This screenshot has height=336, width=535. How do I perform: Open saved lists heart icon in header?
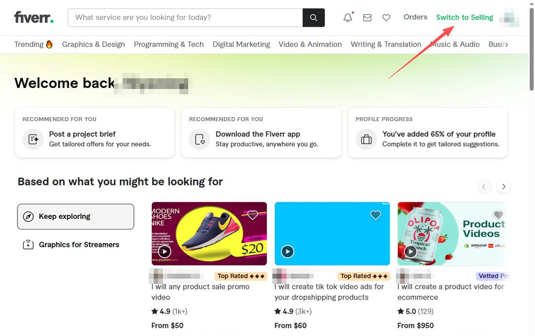pos(386,18)
